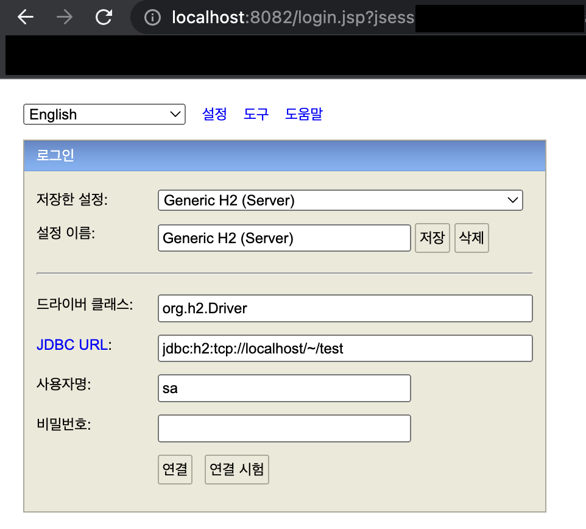Viewport: 586px width, 529px height.
Task: Reload the page with the refresh icon
Action: 102,17
